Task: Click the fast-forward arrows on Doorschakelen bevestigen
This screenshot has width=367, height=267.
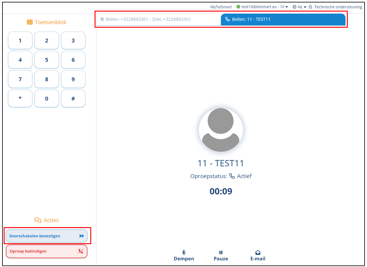Action: tap(81, 236)
